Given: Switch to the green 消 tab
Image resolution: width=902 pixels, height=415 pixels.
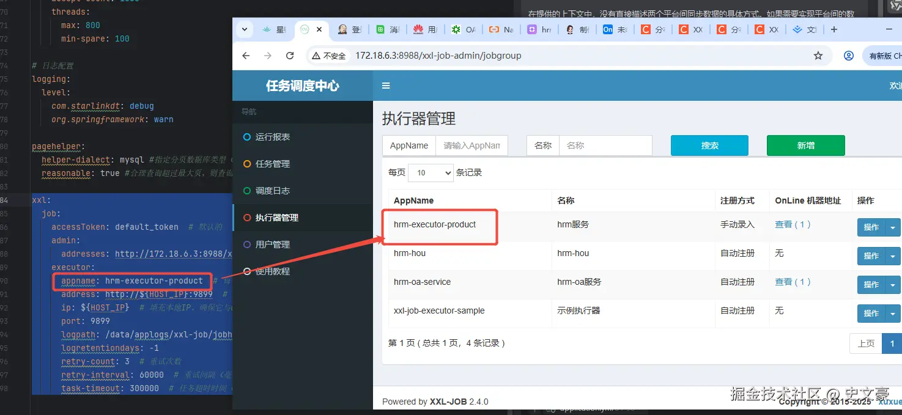Looking at the screenshot, I should (x=388, y=29).
